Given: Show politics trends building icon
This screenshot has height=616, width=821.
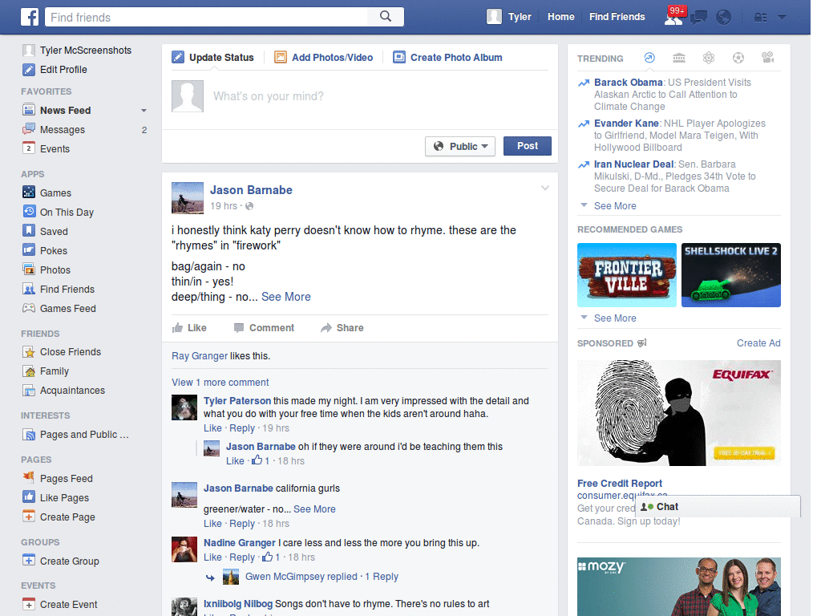Looking at the screenshot, I should (679, 58).
